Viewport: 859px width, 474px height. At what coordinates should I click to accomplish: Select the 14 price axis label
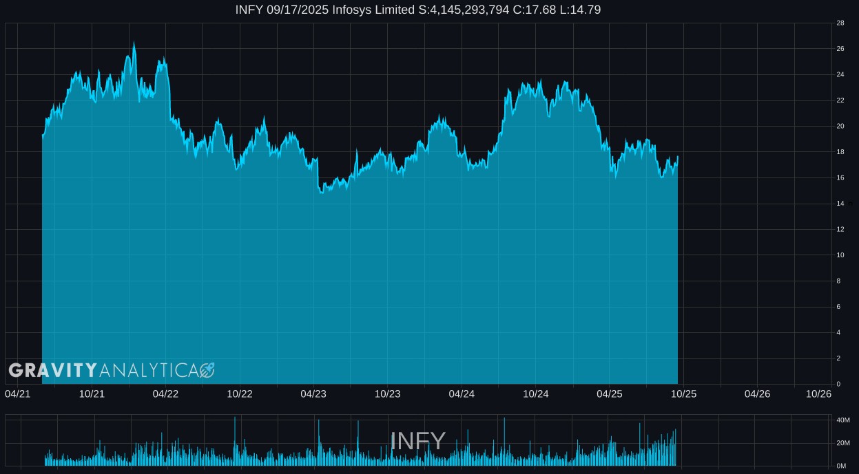pyautogui.click(x=840, y=204)
